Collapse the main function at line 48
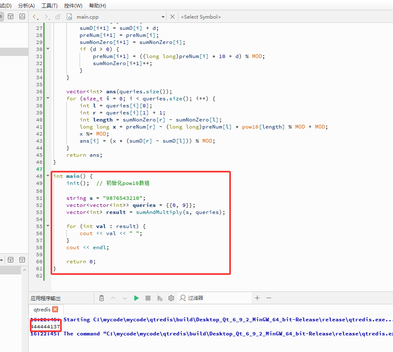Viewport: 393px width, 352px height. coord(48,176)
